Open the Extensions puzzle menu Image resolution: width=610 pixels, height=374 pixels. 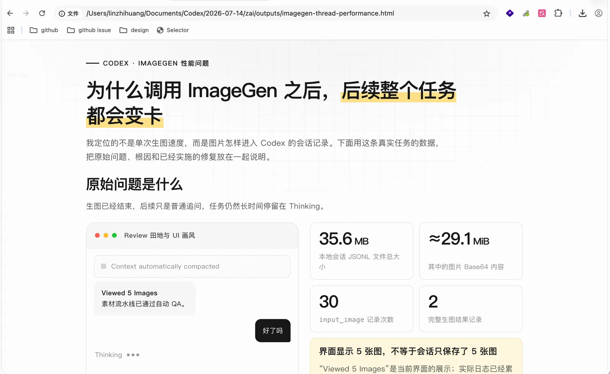point(558,13)
